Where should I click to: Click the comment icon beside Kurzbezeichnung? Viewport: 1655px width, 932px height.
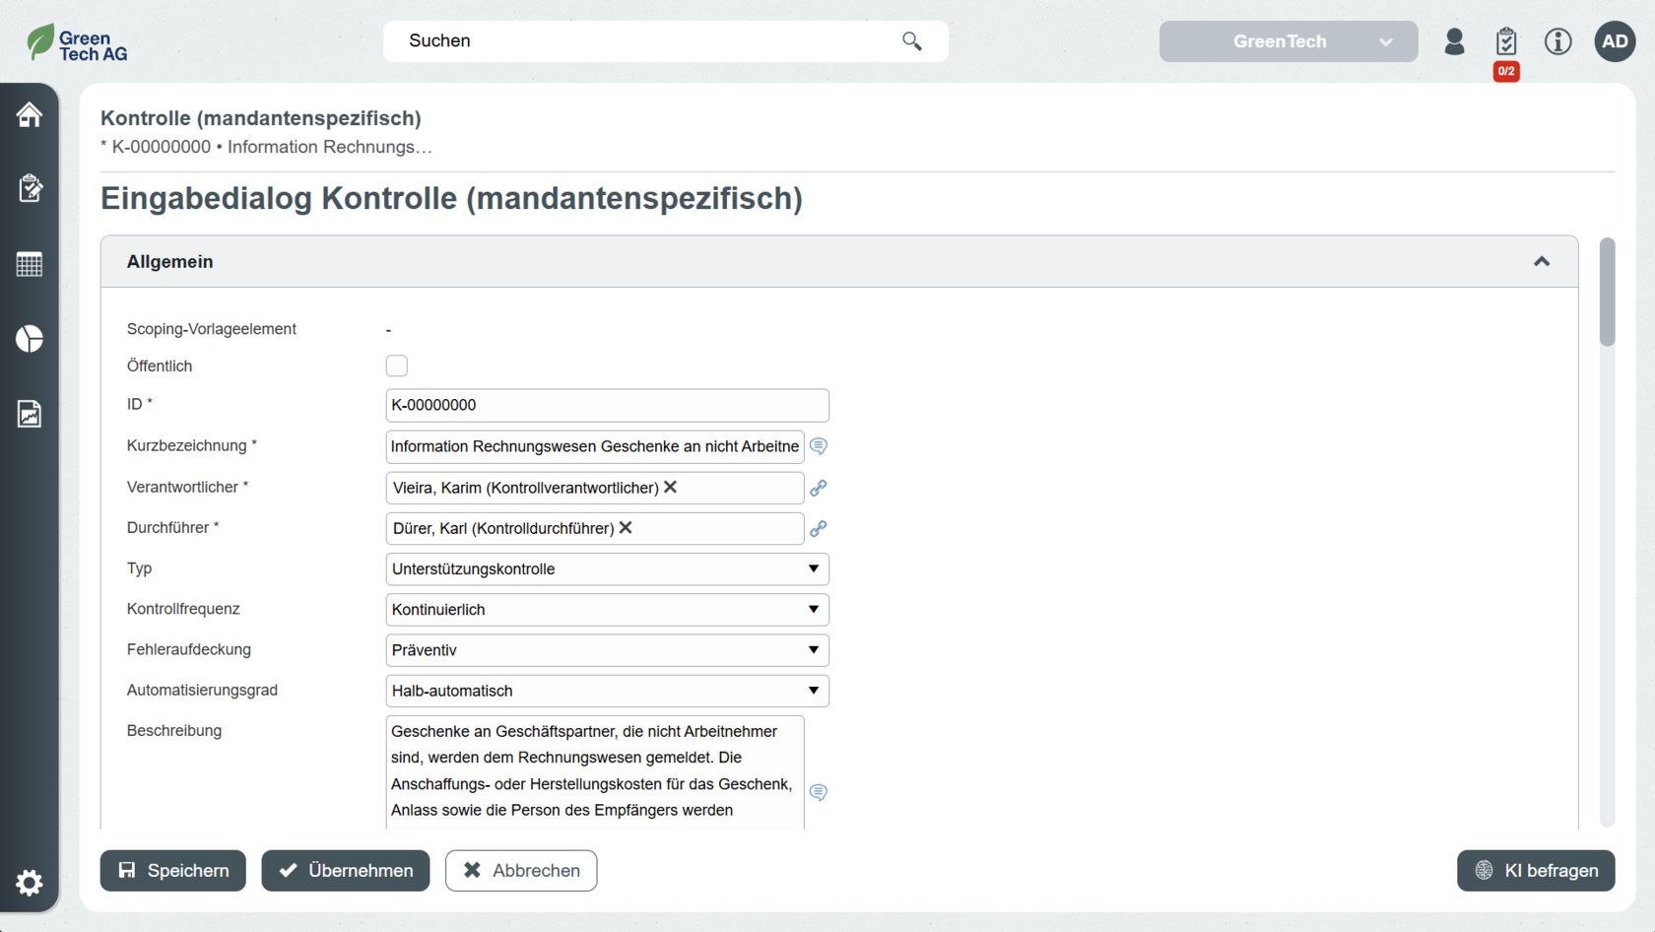click(818, 446)
